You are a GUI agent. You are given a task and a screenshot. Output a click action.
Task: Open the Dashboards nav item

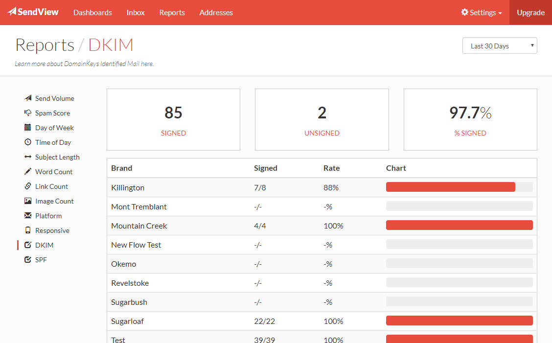92,12
